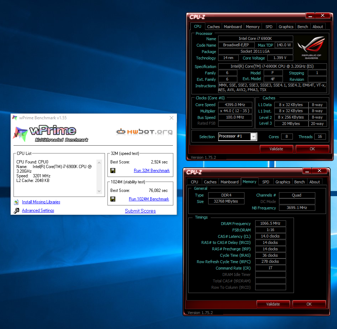Click Run 1024M Benchmark link
337x329 pixels.
click(149, 199)
